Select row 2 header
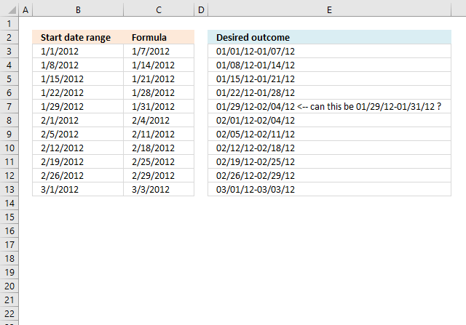 pos(10,37)
